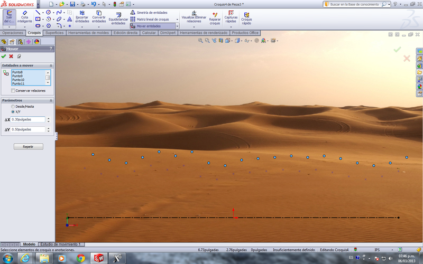Open the Line tool dropdown arrow
Screen dimensions: 423x264
(43, 12)
